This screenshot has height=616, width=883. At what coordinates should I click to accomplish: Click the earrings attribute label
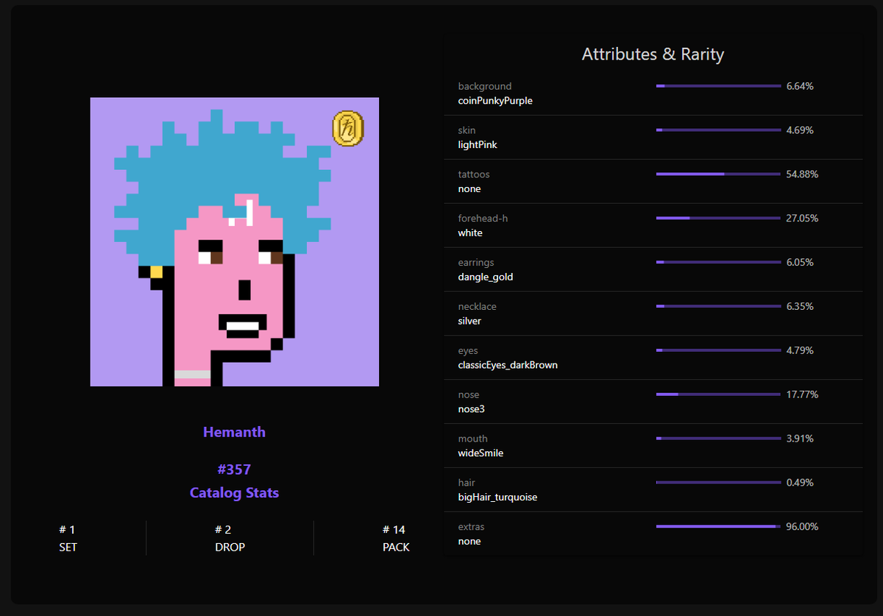tap(476, 263)
